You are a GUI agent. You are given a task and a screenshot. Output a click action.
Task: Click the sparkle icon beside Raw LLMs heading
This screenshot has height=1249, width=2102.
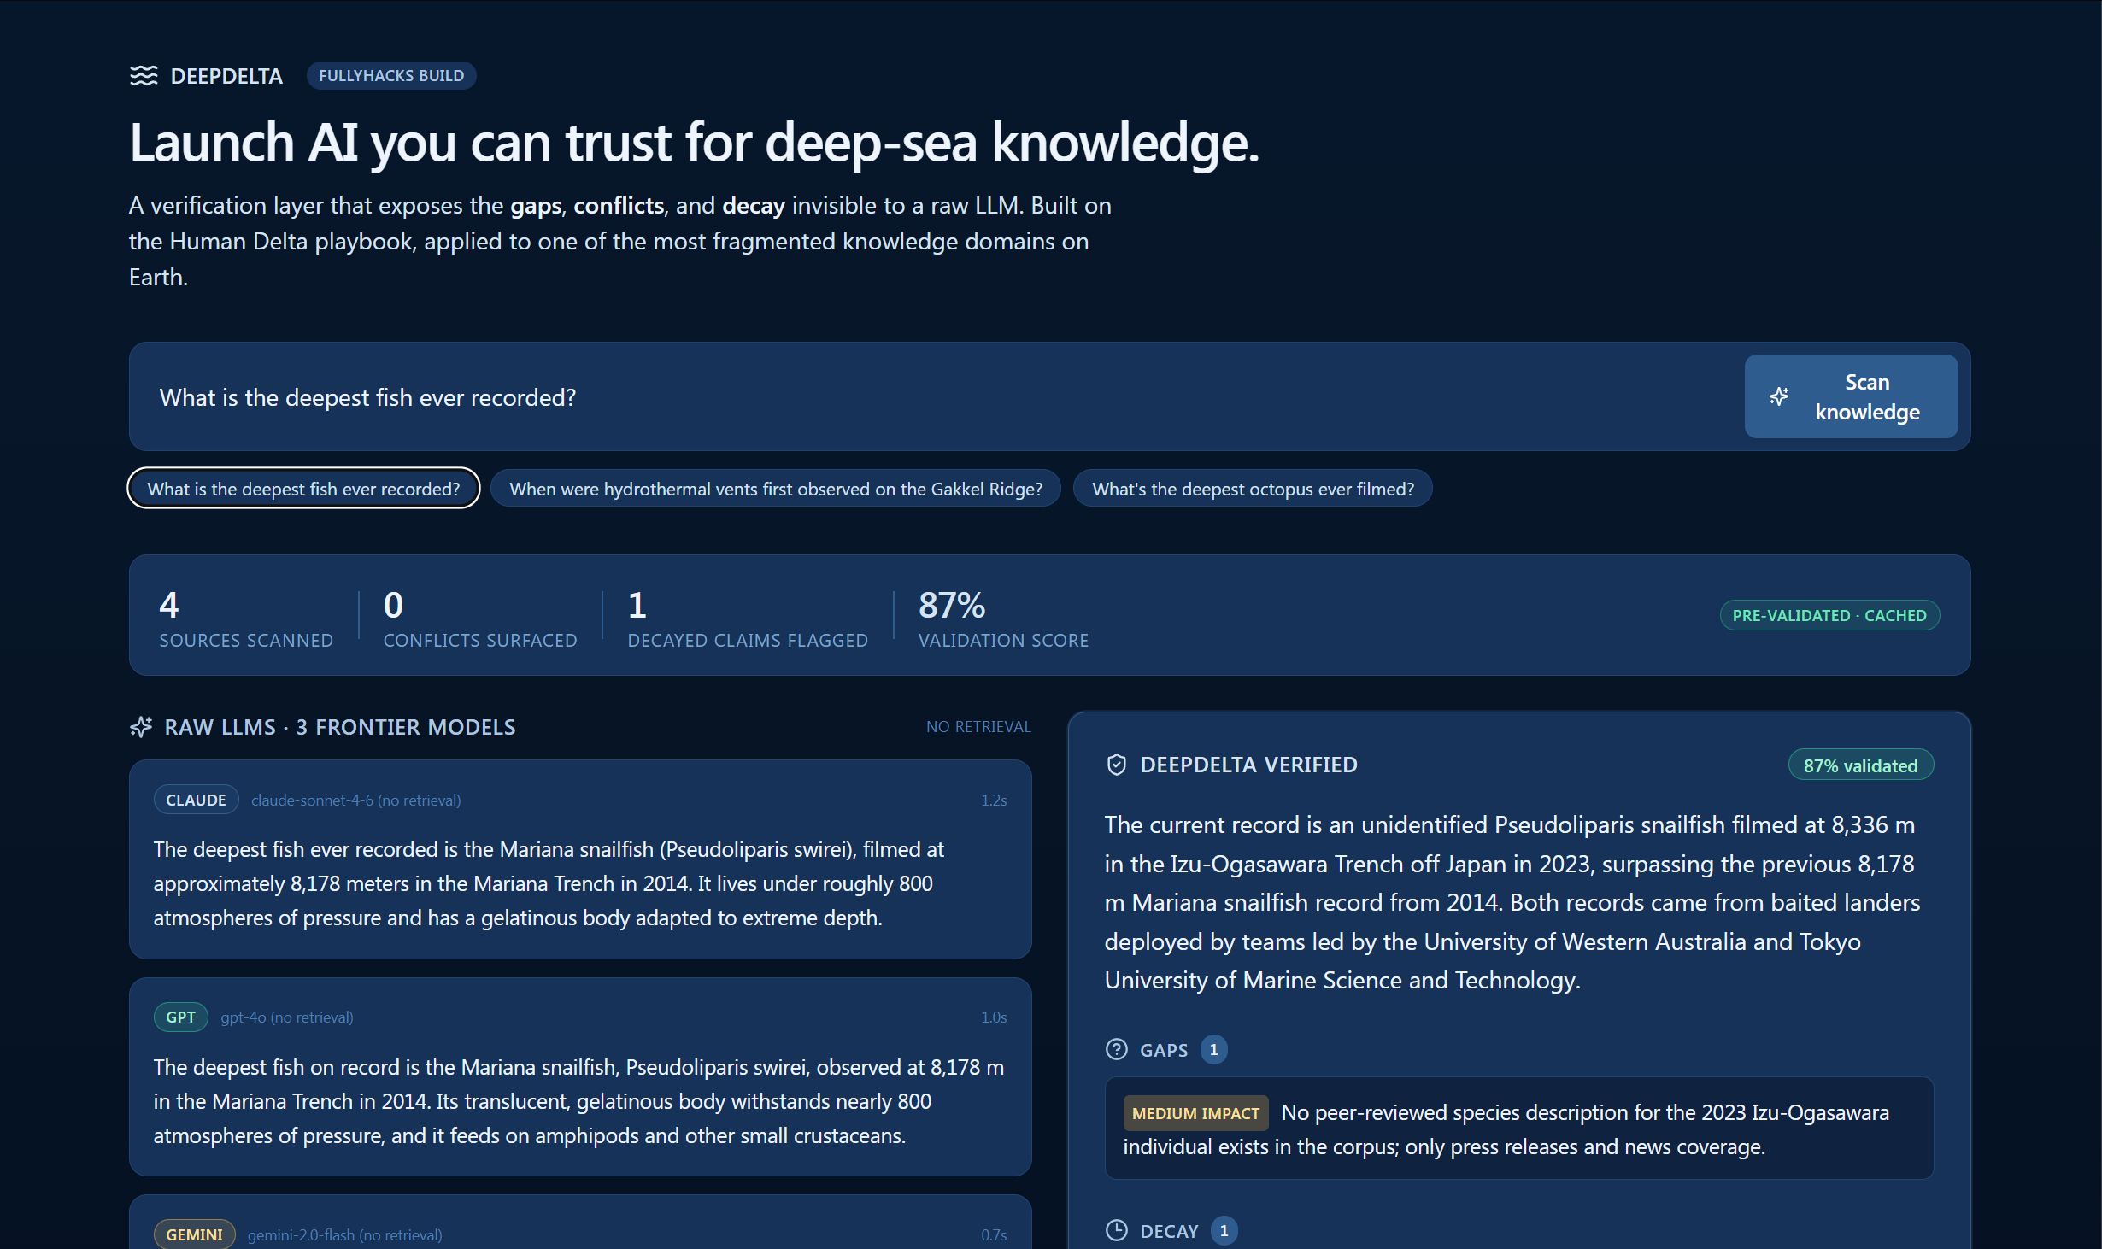(141, 727)
